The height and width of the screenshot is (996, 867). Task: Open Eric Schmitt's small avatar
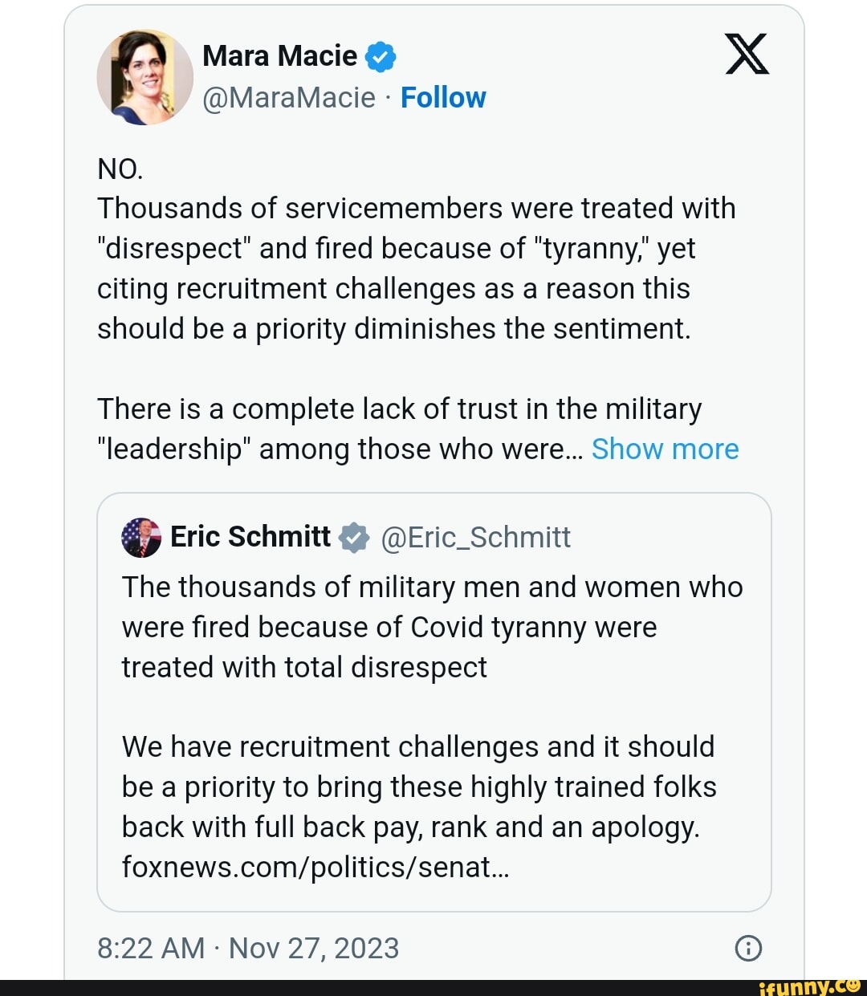141,538
